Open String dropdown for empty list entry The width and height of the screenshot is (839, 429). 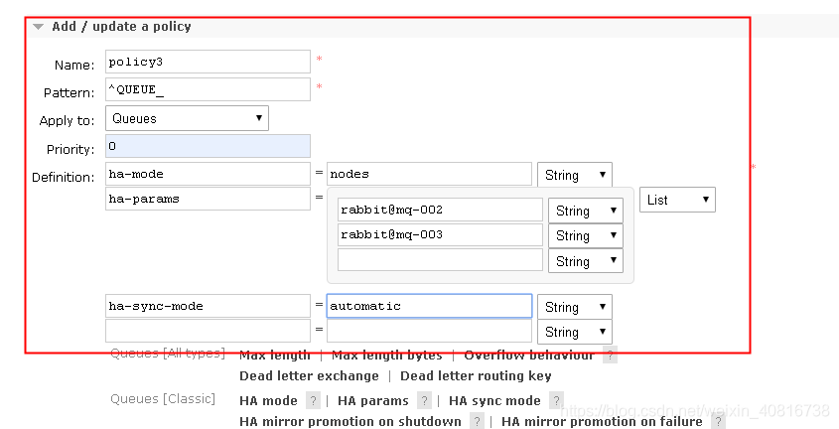[586, 261]
